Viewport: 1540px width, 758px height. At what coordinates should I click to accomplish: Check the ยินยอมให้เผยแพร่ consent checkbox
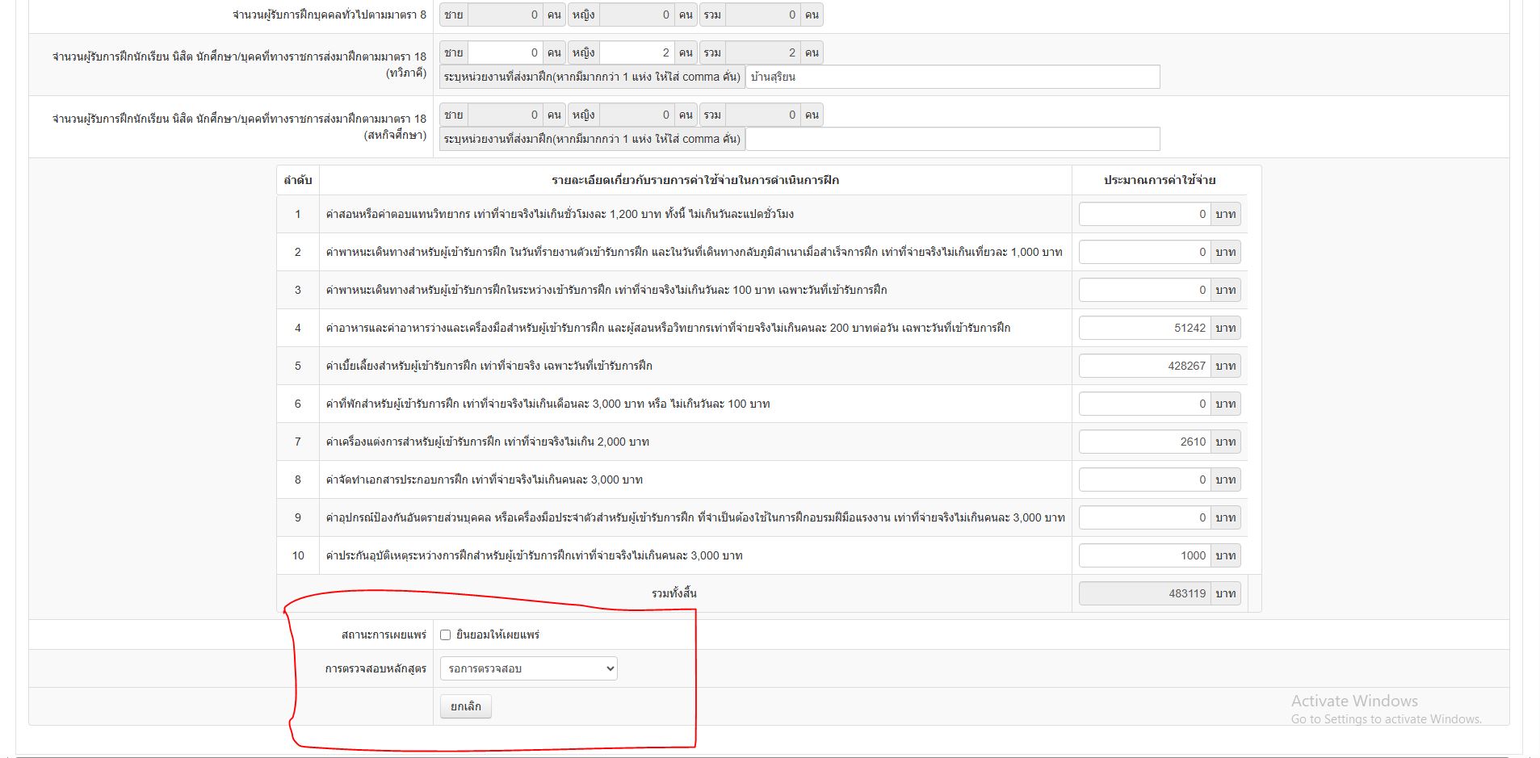(445, 635)
